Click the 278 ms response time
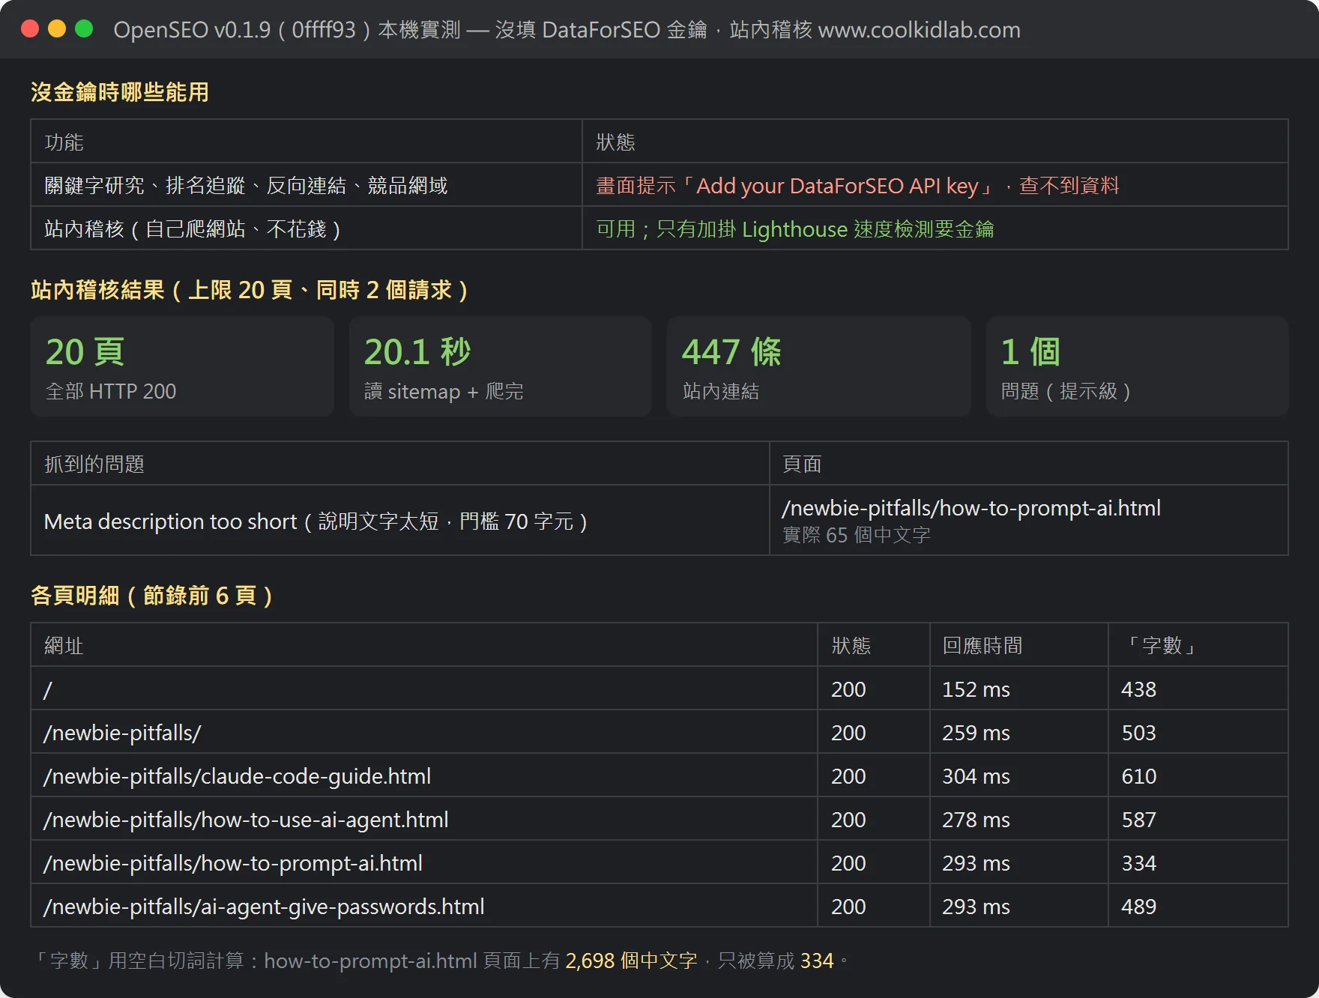The height and width of the screenshot is (998, 1319). tap(976, 820)
